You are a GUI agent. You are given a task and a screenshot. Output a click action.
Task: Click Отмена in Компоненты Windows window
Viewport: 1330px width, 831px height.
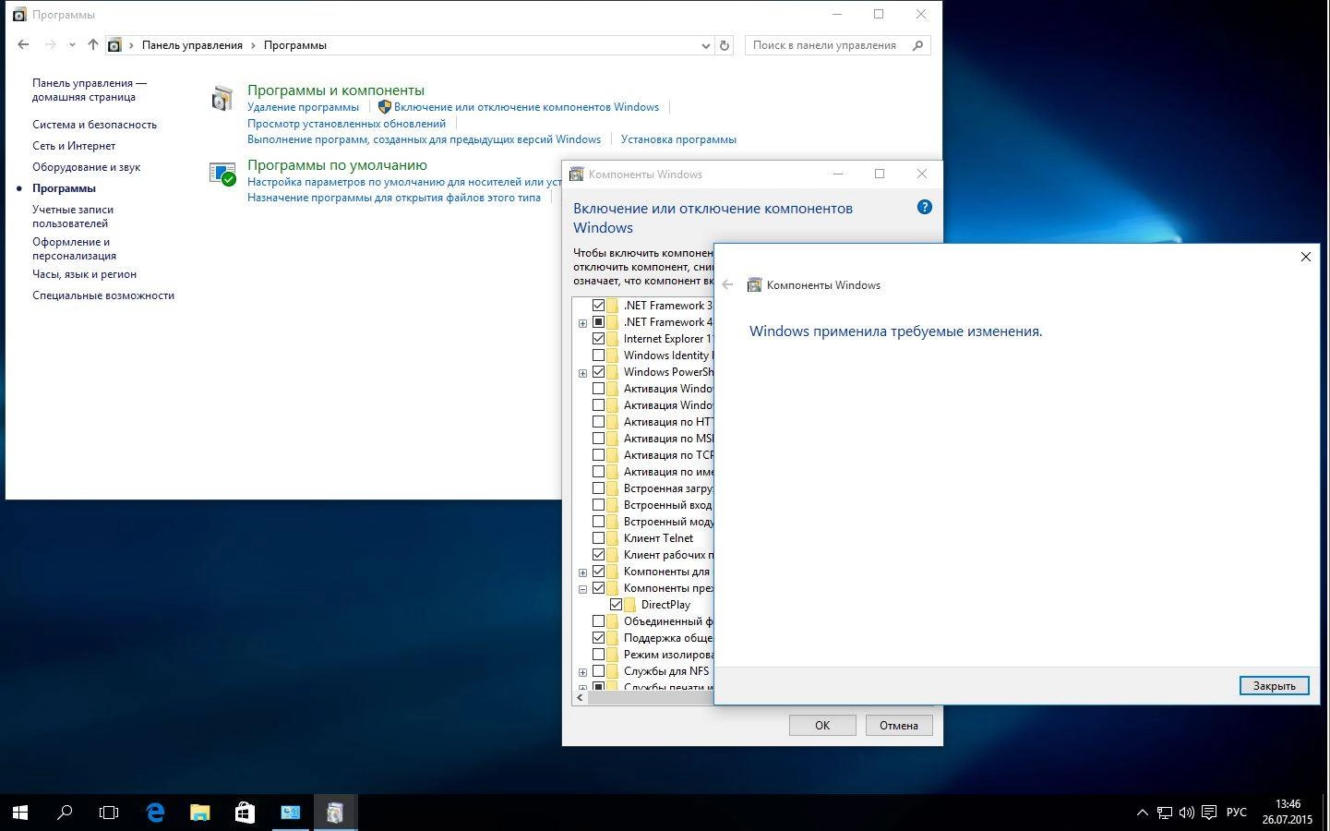point(898,725)
